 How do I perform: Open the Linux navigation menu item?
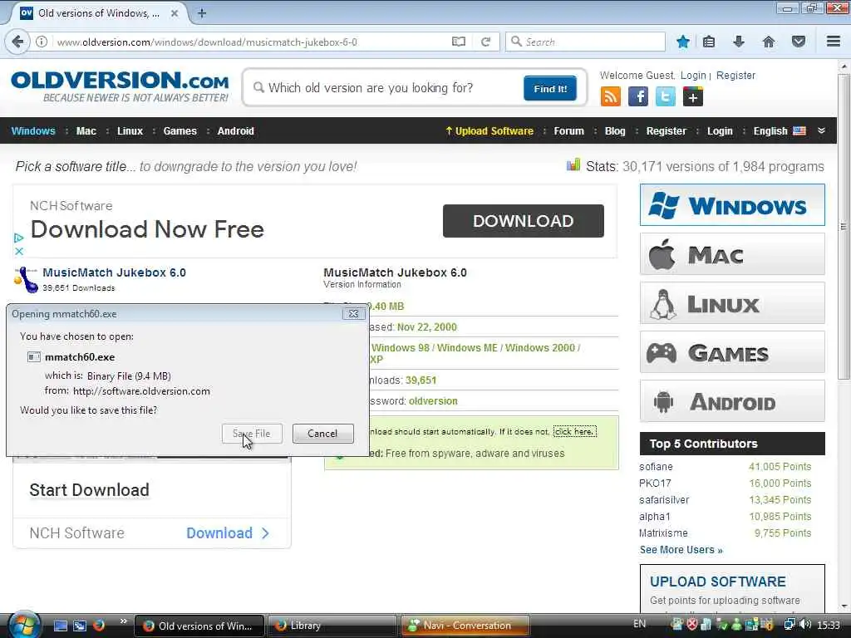pyautogui.click(x=130, y=130)
